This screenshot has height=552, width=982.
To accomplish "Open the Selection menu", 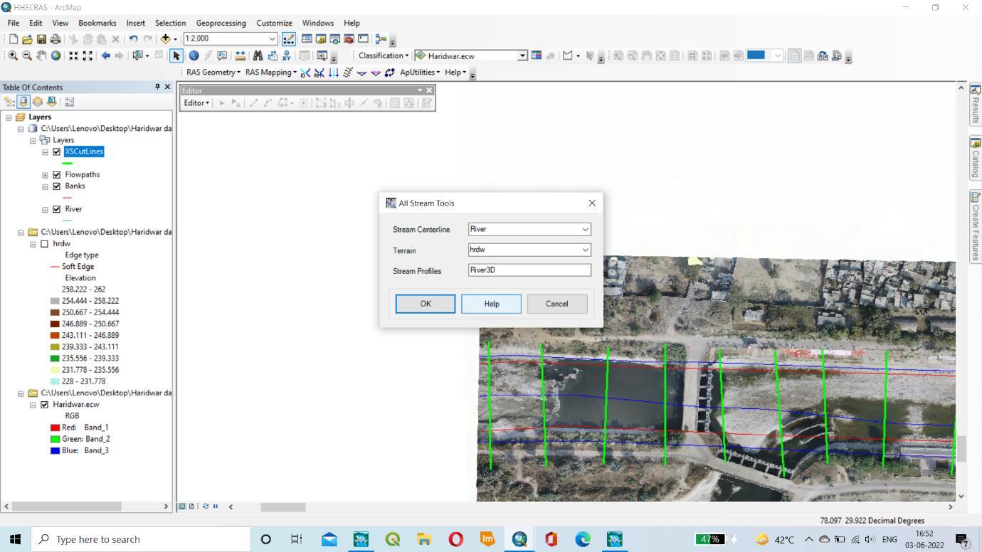I will tap(170, 23).
